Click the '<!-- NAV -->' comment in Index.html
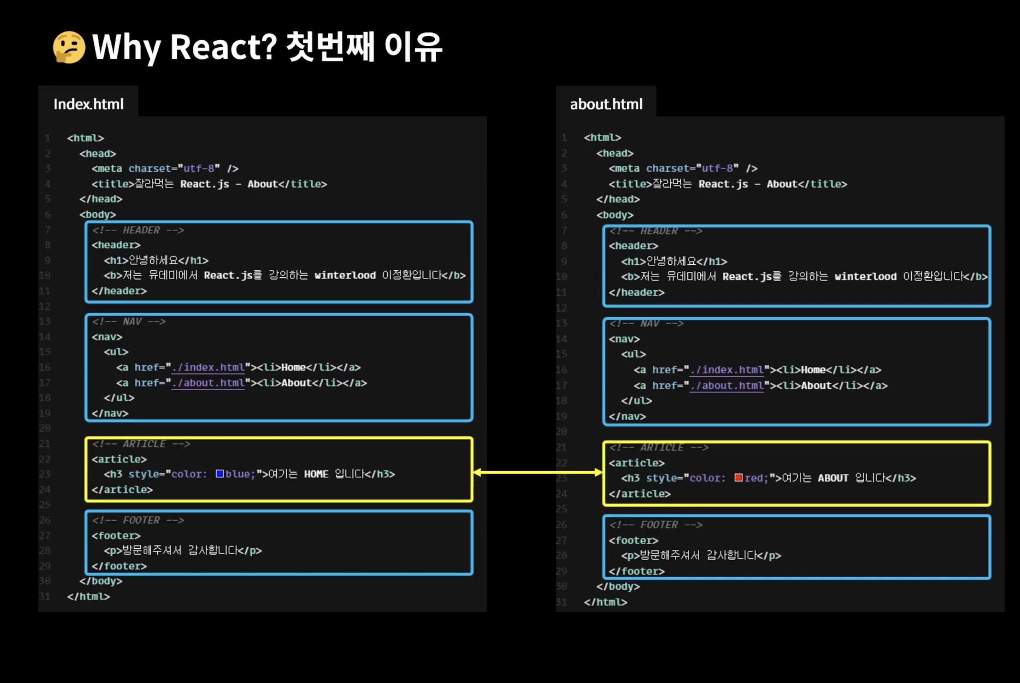Image resolution: width=1020 pixels, height=683 pixels. 128,321
